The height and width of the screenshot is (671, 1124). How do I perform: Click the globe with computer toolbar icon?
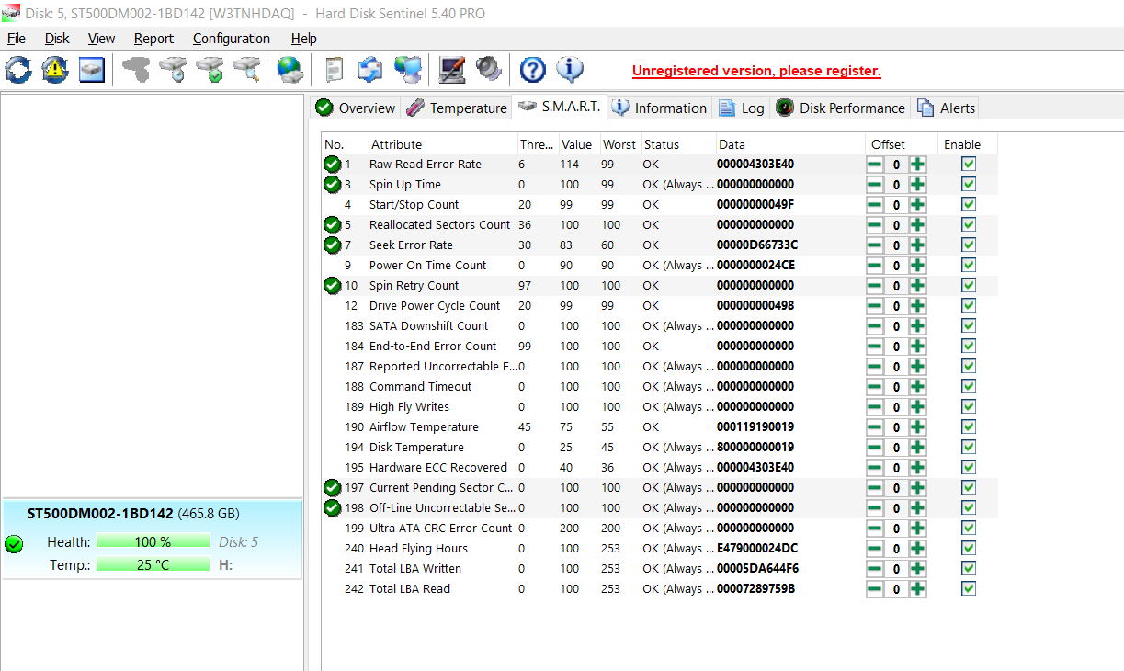408,70
